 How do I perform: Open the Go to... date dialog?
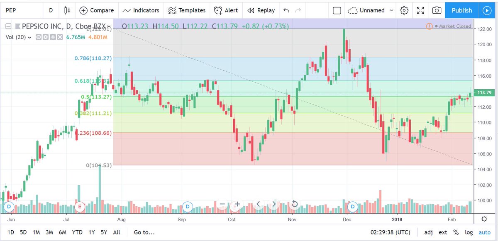144,232
